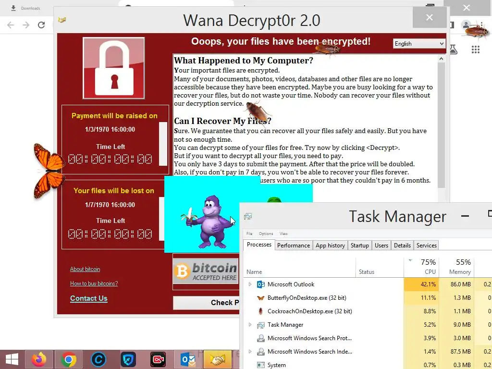Click the bitcoin accepted here logo
This screenshot has width=492, height=369.
[206, 271]
